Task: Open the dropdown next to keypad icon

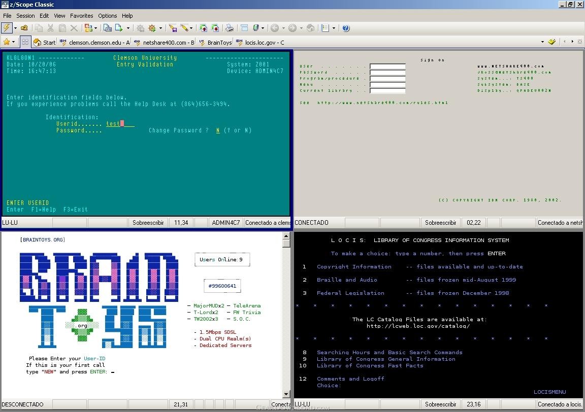Action: point(263,28)
